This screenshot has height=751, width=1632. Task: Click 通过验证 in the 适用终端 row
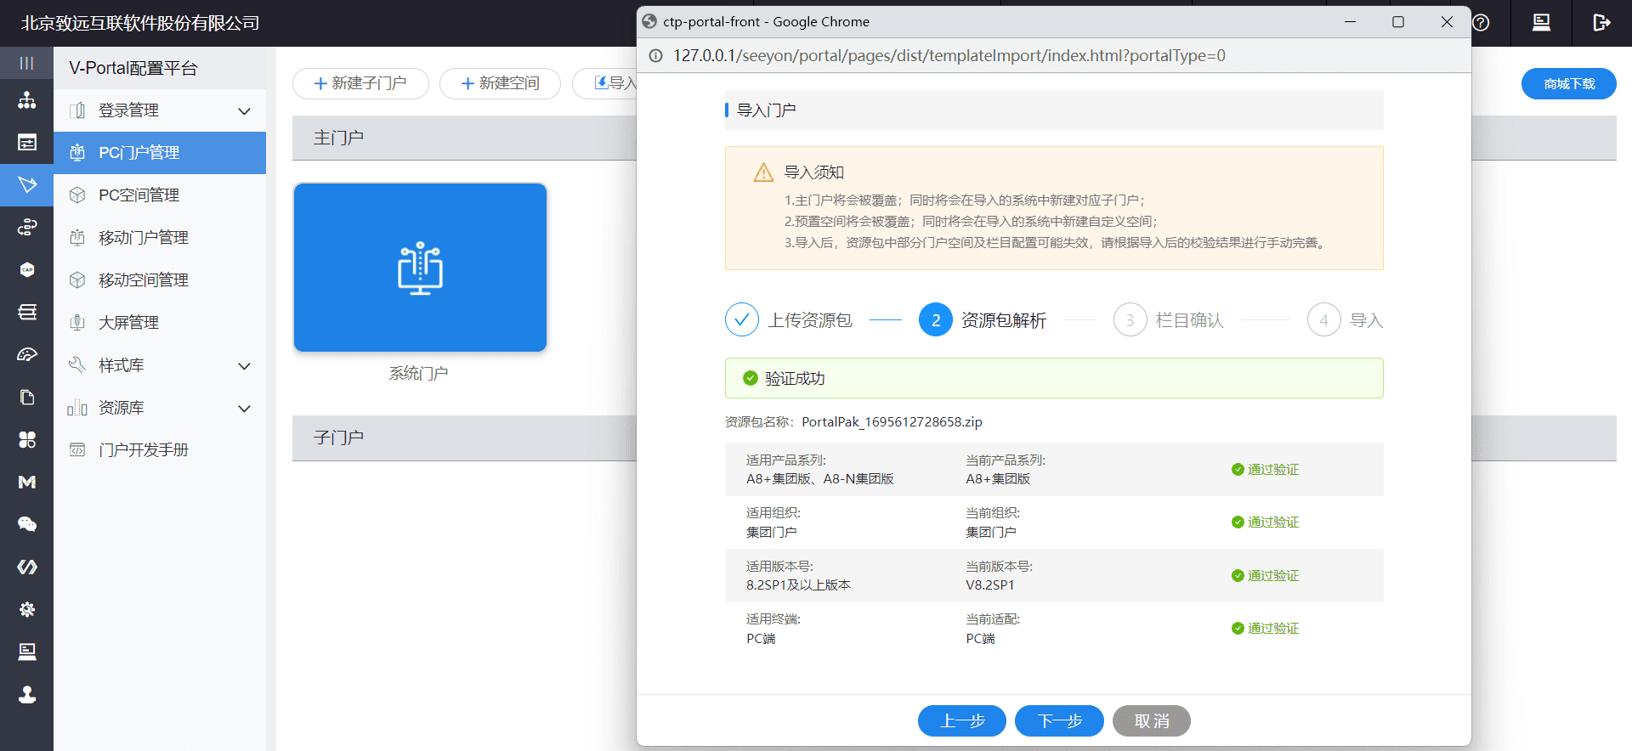pos(1266,629)
